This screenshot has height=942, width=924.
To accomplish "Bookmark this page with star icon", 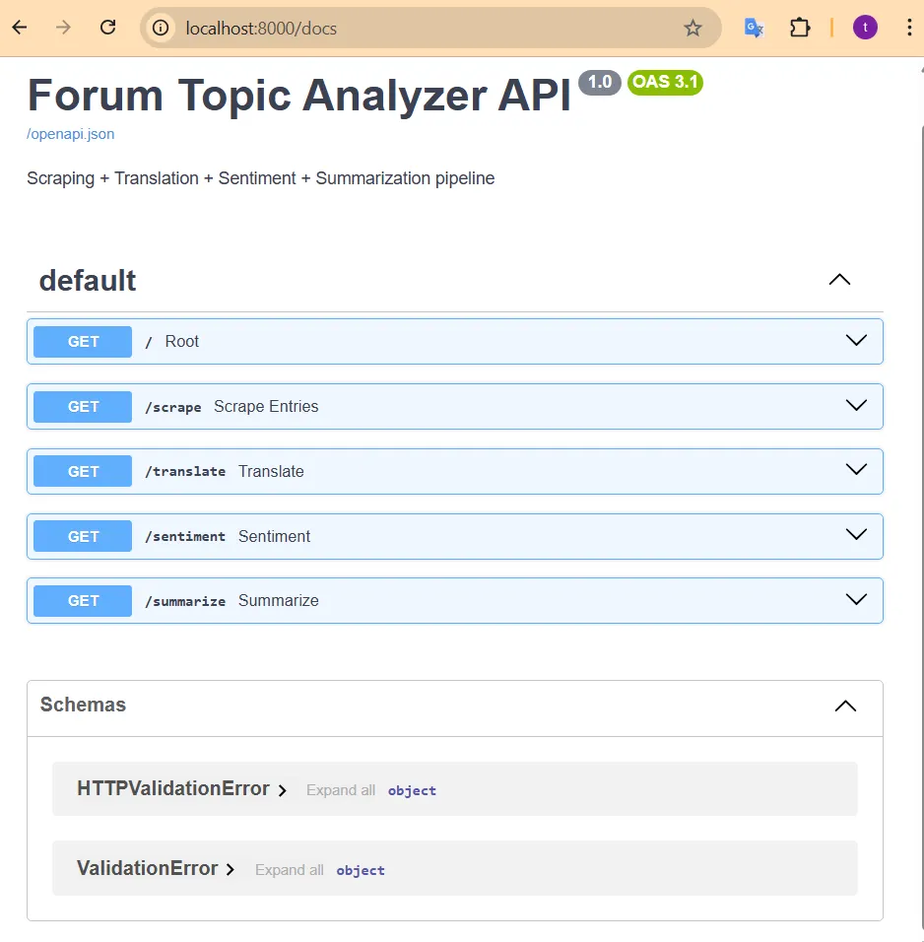I will pos(693,28).
